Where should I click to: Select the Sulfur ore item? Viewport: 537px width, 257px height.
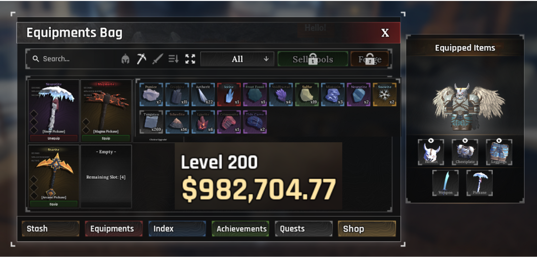tap(307, 95)
